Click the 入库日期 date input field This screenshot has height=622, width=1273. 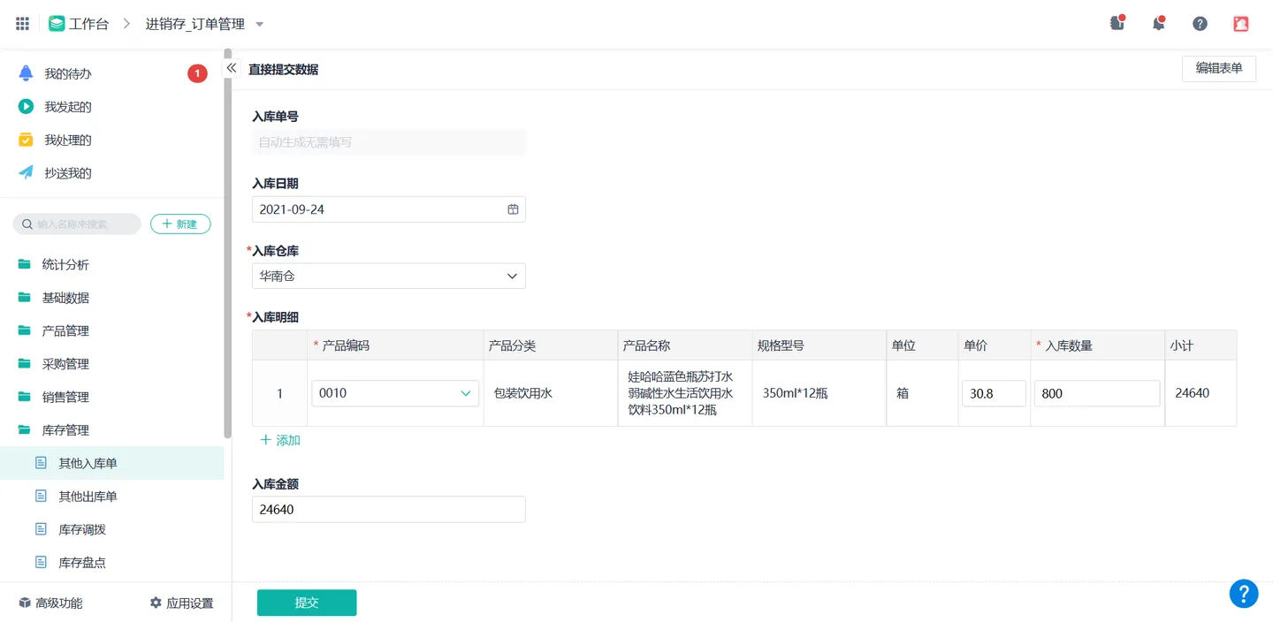click(389, 209)
